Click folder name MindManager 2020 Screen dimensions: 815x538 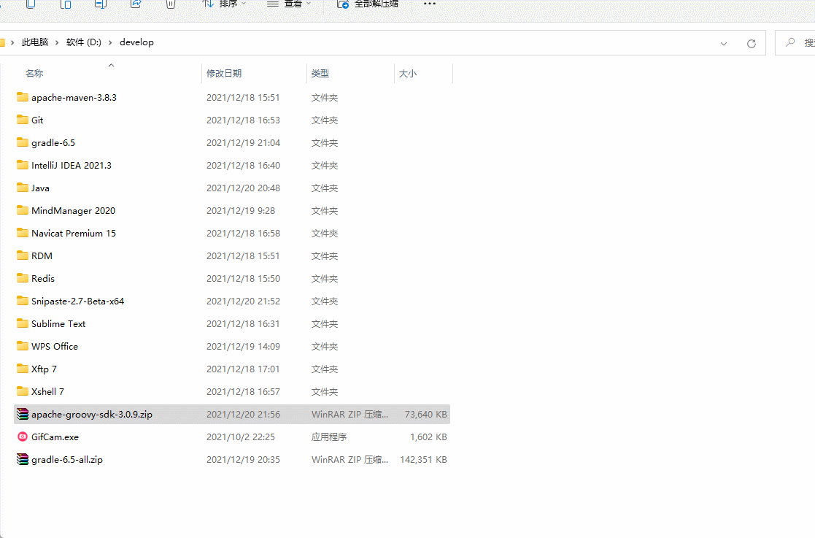coord(73,210)
